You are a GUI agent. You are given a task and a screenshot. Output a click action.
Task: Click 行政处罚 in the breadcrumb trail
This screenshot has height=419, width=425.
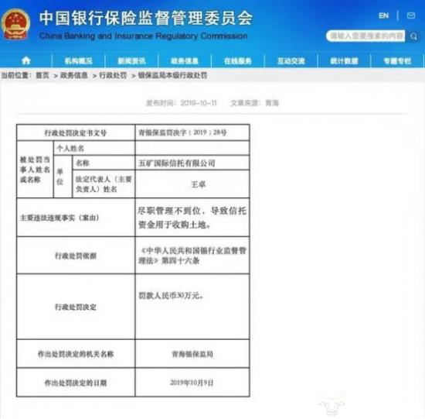pyautogui.click(x=113, y=75)
